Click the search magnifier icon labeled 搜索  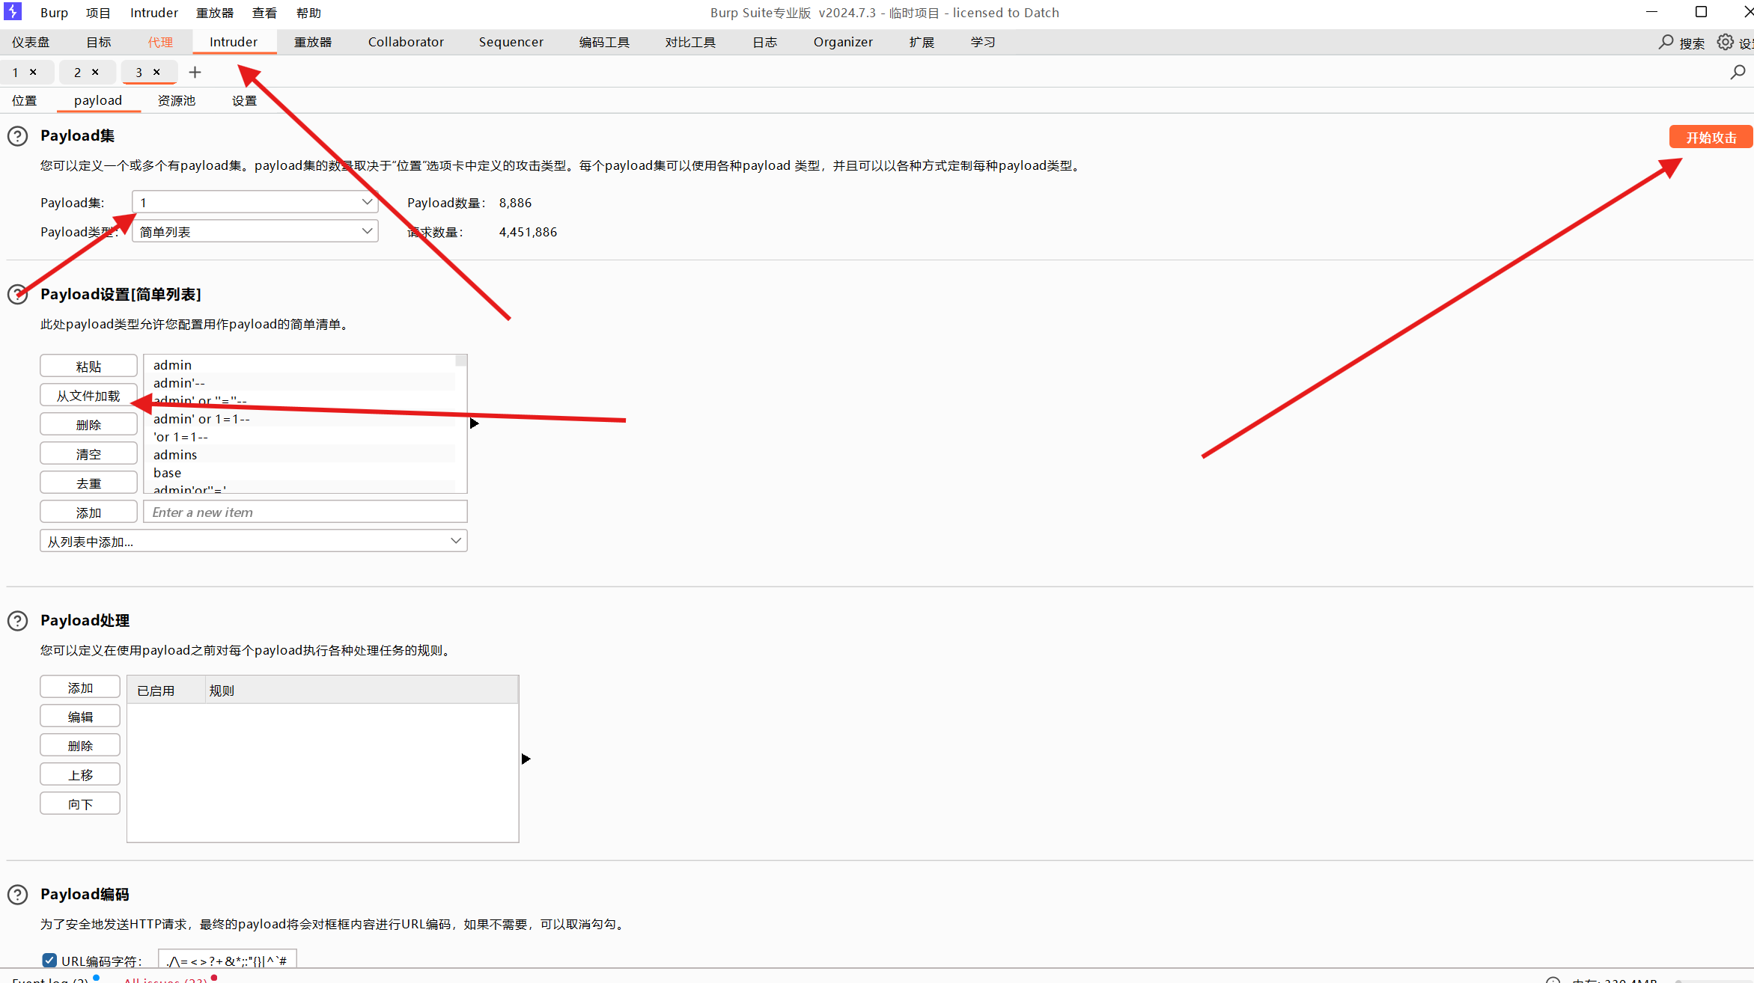(x=1666, y=42)
